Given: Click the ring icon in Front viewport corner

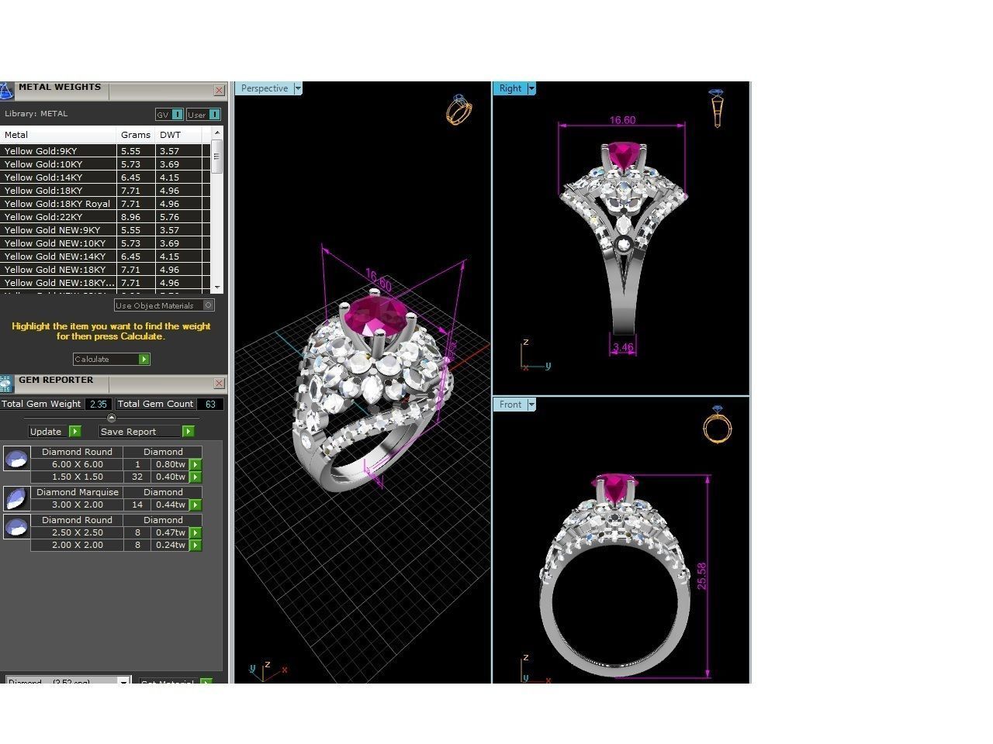Looking at the screenshot, I should (717, 425).
